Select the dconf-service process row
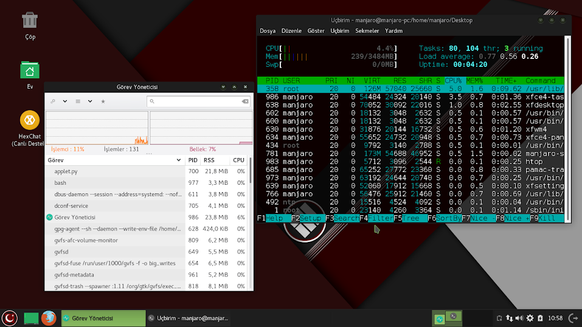582x327 pixels. coord(147,205)
